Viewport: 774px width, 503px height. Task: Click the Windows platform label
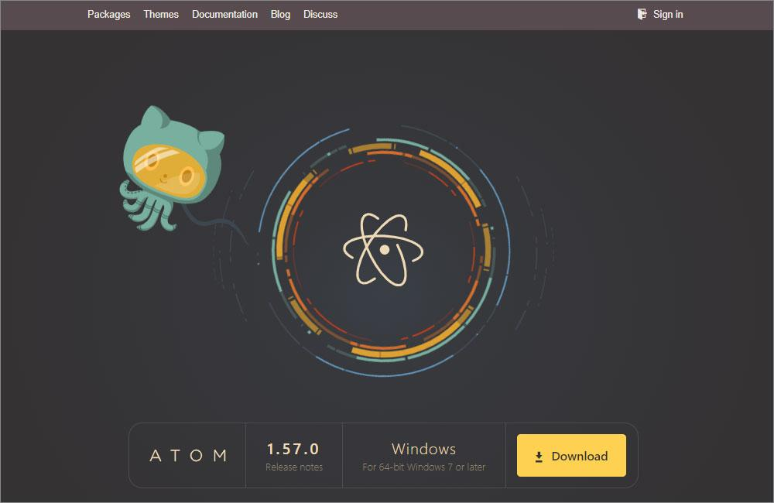pyautogui.click(x=423, y=449)
